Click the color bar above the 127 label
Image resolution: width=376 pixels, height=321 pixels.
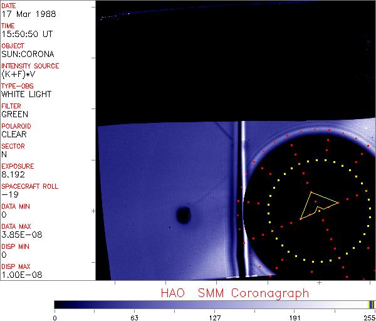(x=214, y=304)
